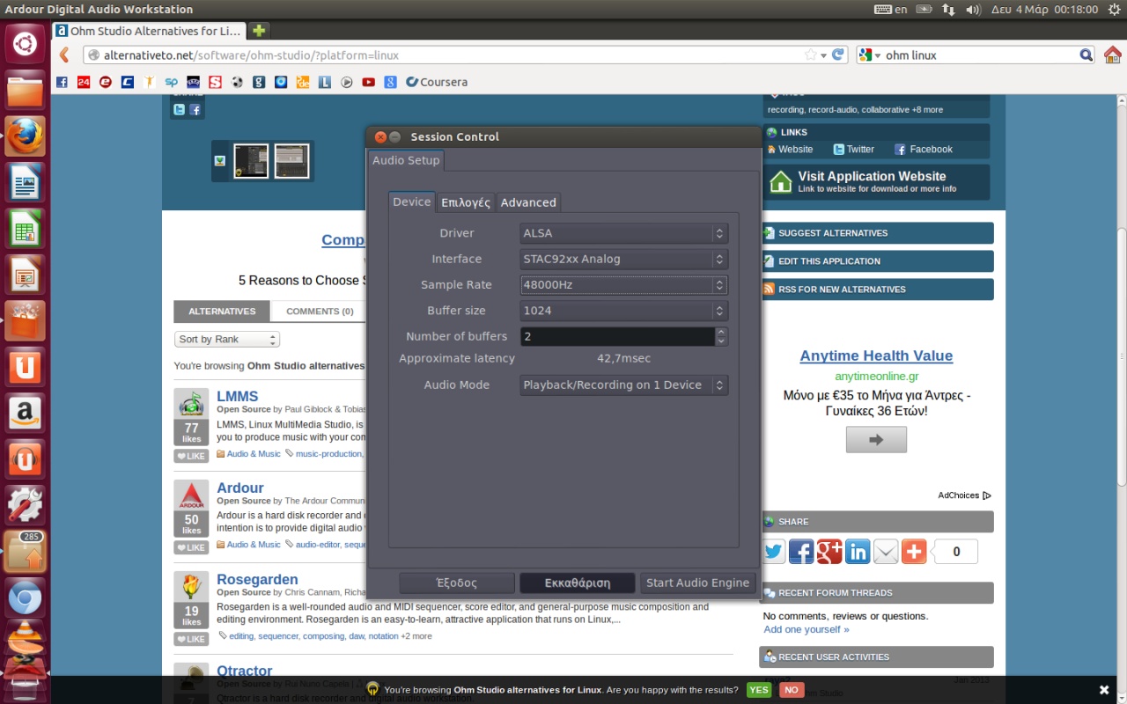Click the Facebook bookmark in bookmarks toolbar
This screenshot has height=704, width=1127.
point(62,82)
